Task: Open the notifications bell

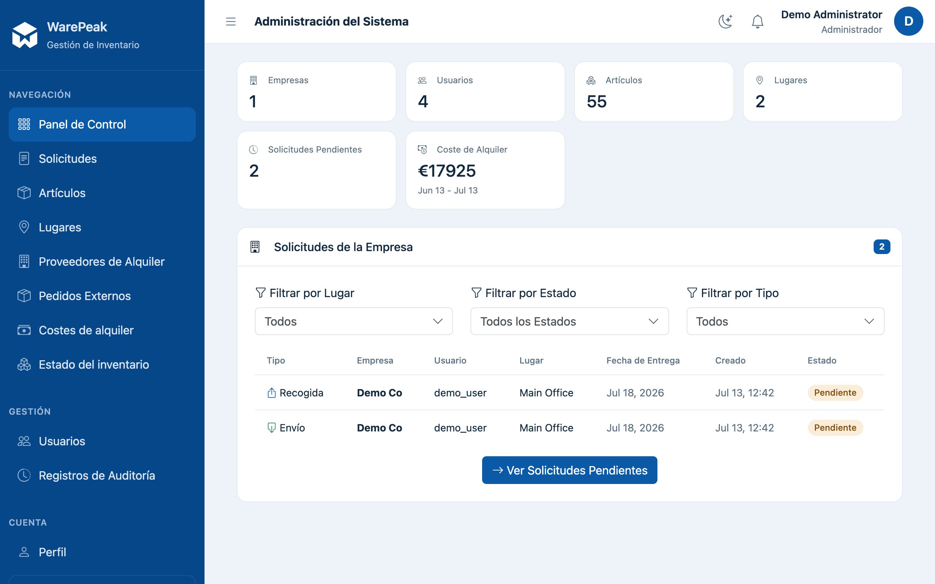Action: 757,22
